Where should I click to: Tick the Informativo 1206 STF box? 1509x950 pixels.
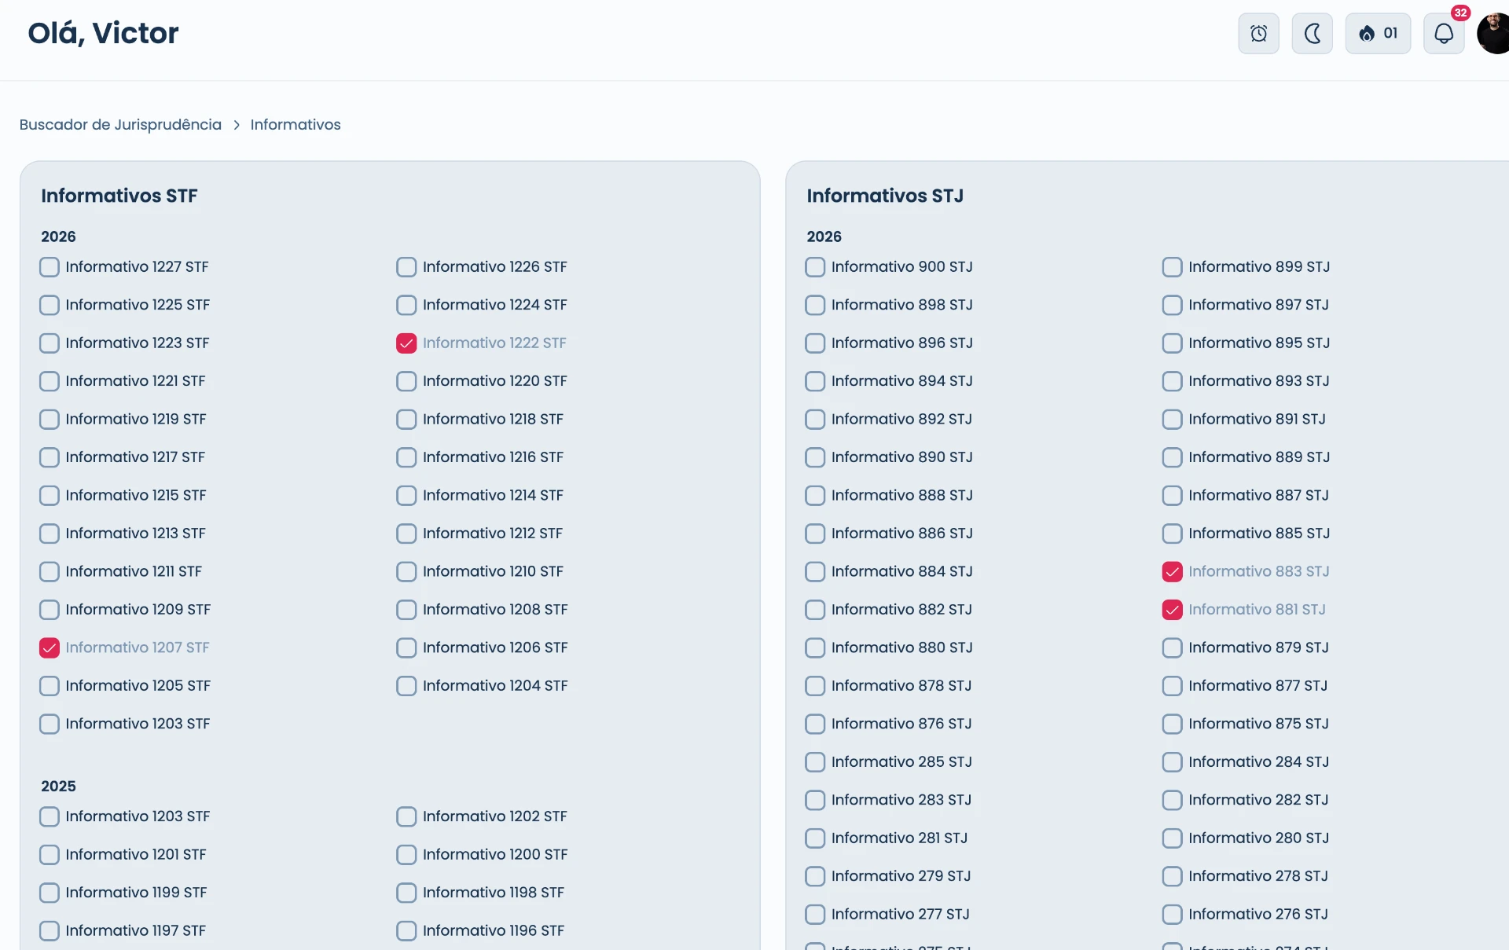[x=406, y=647]
